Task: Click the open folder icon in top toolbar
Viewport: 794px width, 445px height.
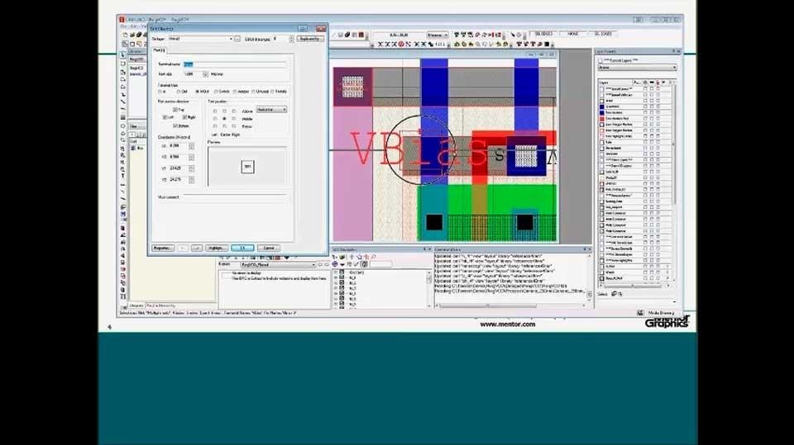Action: point(130,35)
